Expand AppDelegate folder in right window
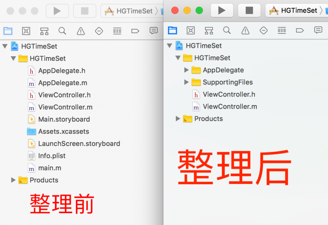The height and width of the screenshot is (225, 328). coord(186,70)
